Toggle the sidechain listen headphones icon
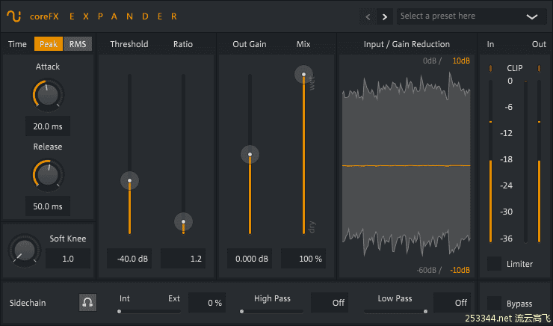553x326 pixels. [x=87, y=303]
